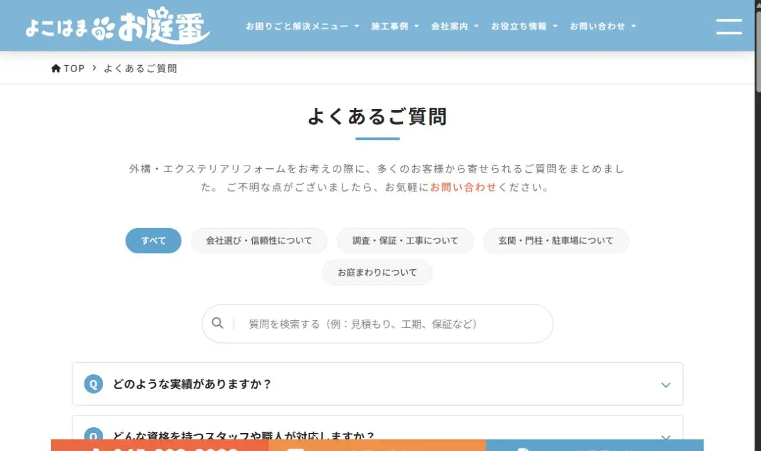
Task: Open お役立ち情報 navigation dropdown
Action: 524,26
